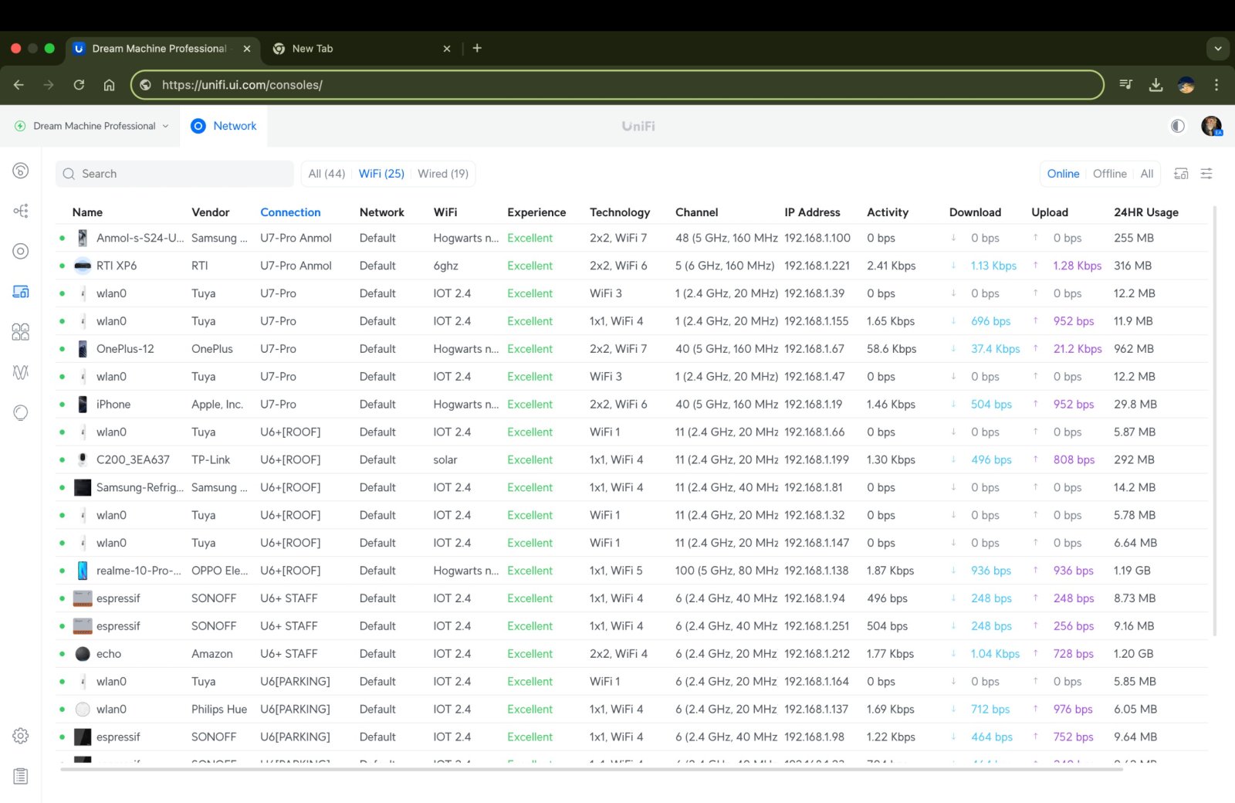Viewport: 1235px width, 803px height.
Task: Go to the browser home page
Action: click(x=109, y=85)
